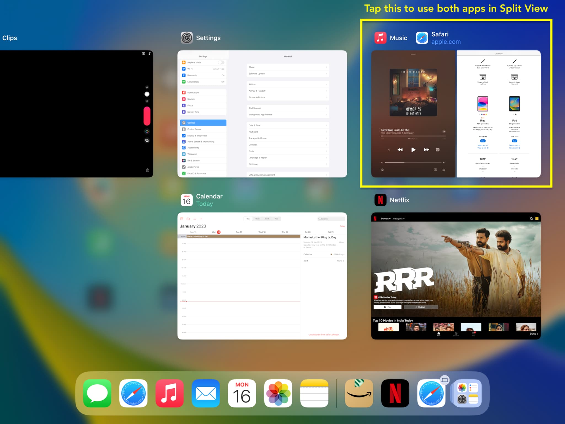Tap Memories Do Not Open album artwork
The image size is (565, 424).
[x=413, y=92]
